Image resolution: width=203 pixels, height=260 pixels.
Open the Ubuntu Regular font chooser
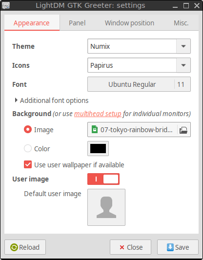tap(139, 84)
